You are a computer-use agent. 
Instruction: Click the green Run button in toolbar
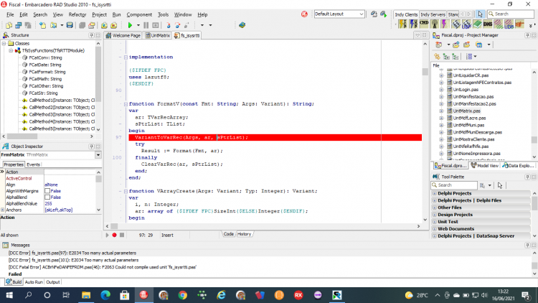130,25
